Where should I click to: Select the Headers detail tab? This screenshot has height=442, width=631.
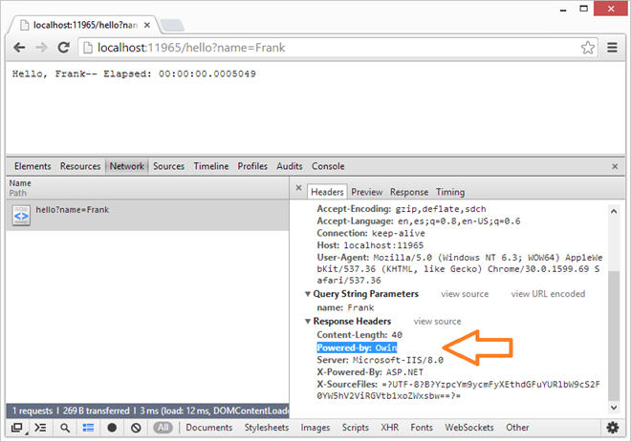point(327,192)
